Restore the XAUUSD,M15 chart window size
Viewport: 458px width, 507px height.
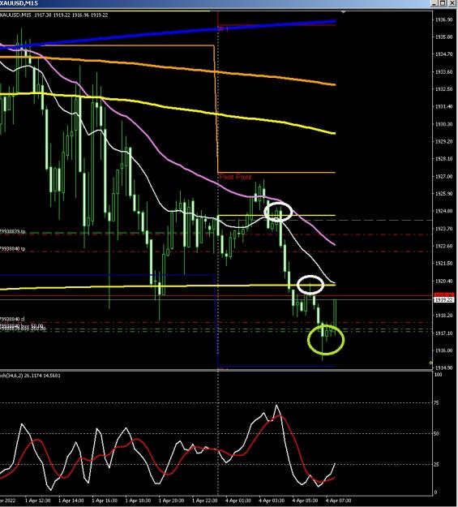click(443, 3)
